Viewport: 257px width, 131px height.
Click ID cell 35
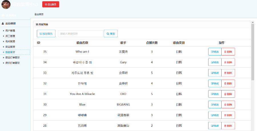click(x=45, y=52)
